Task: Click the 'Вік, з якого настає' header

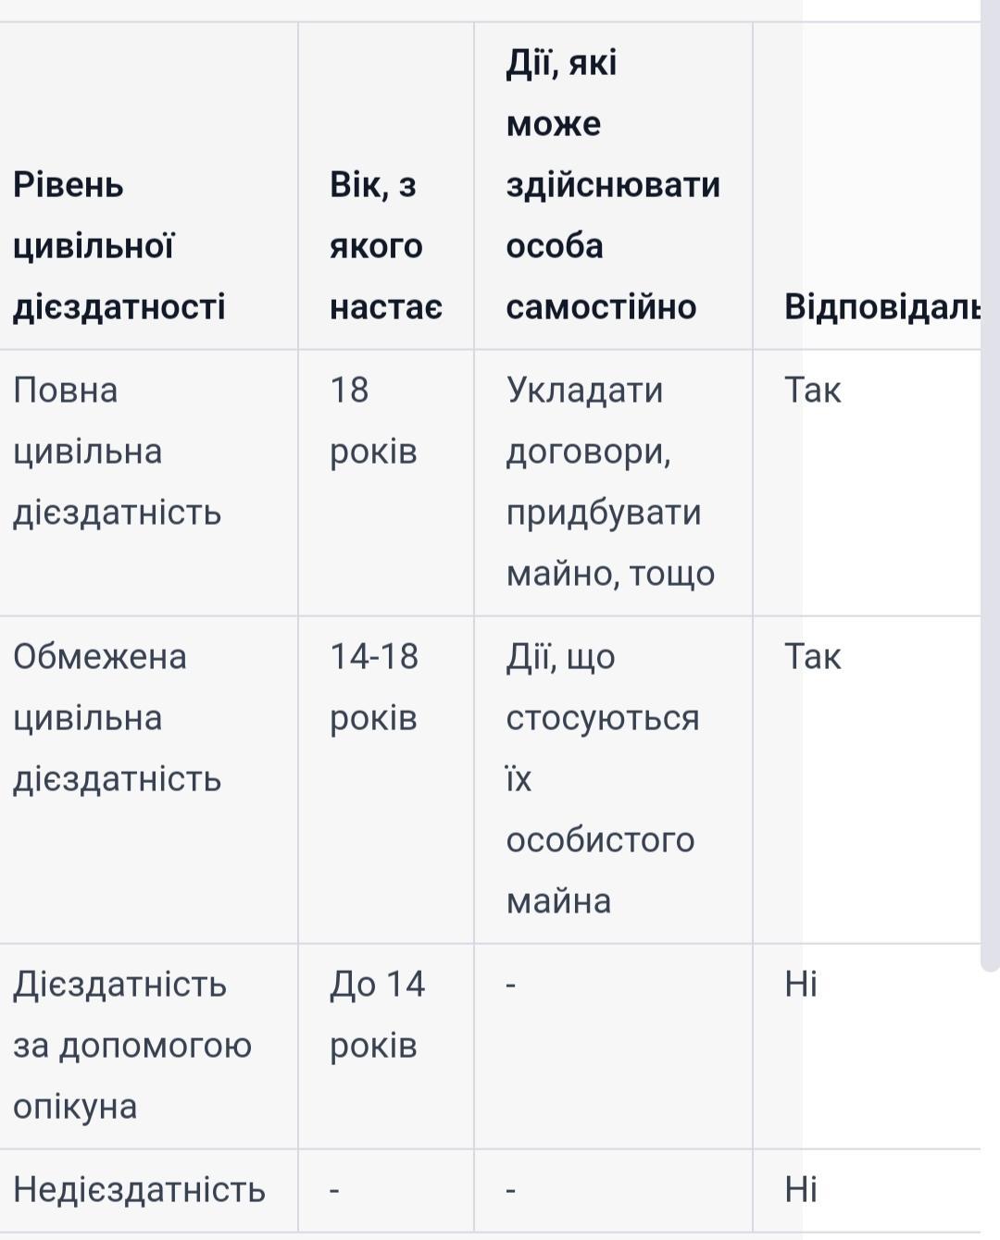Action: (x=385, y=246)
